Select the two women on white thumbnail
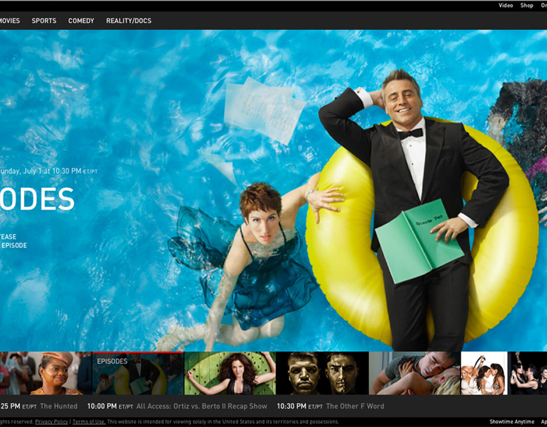547x427 pixels. tap(484, 373)
